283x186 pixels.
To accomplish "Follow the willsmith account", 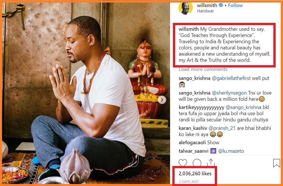I will [235, 5].
